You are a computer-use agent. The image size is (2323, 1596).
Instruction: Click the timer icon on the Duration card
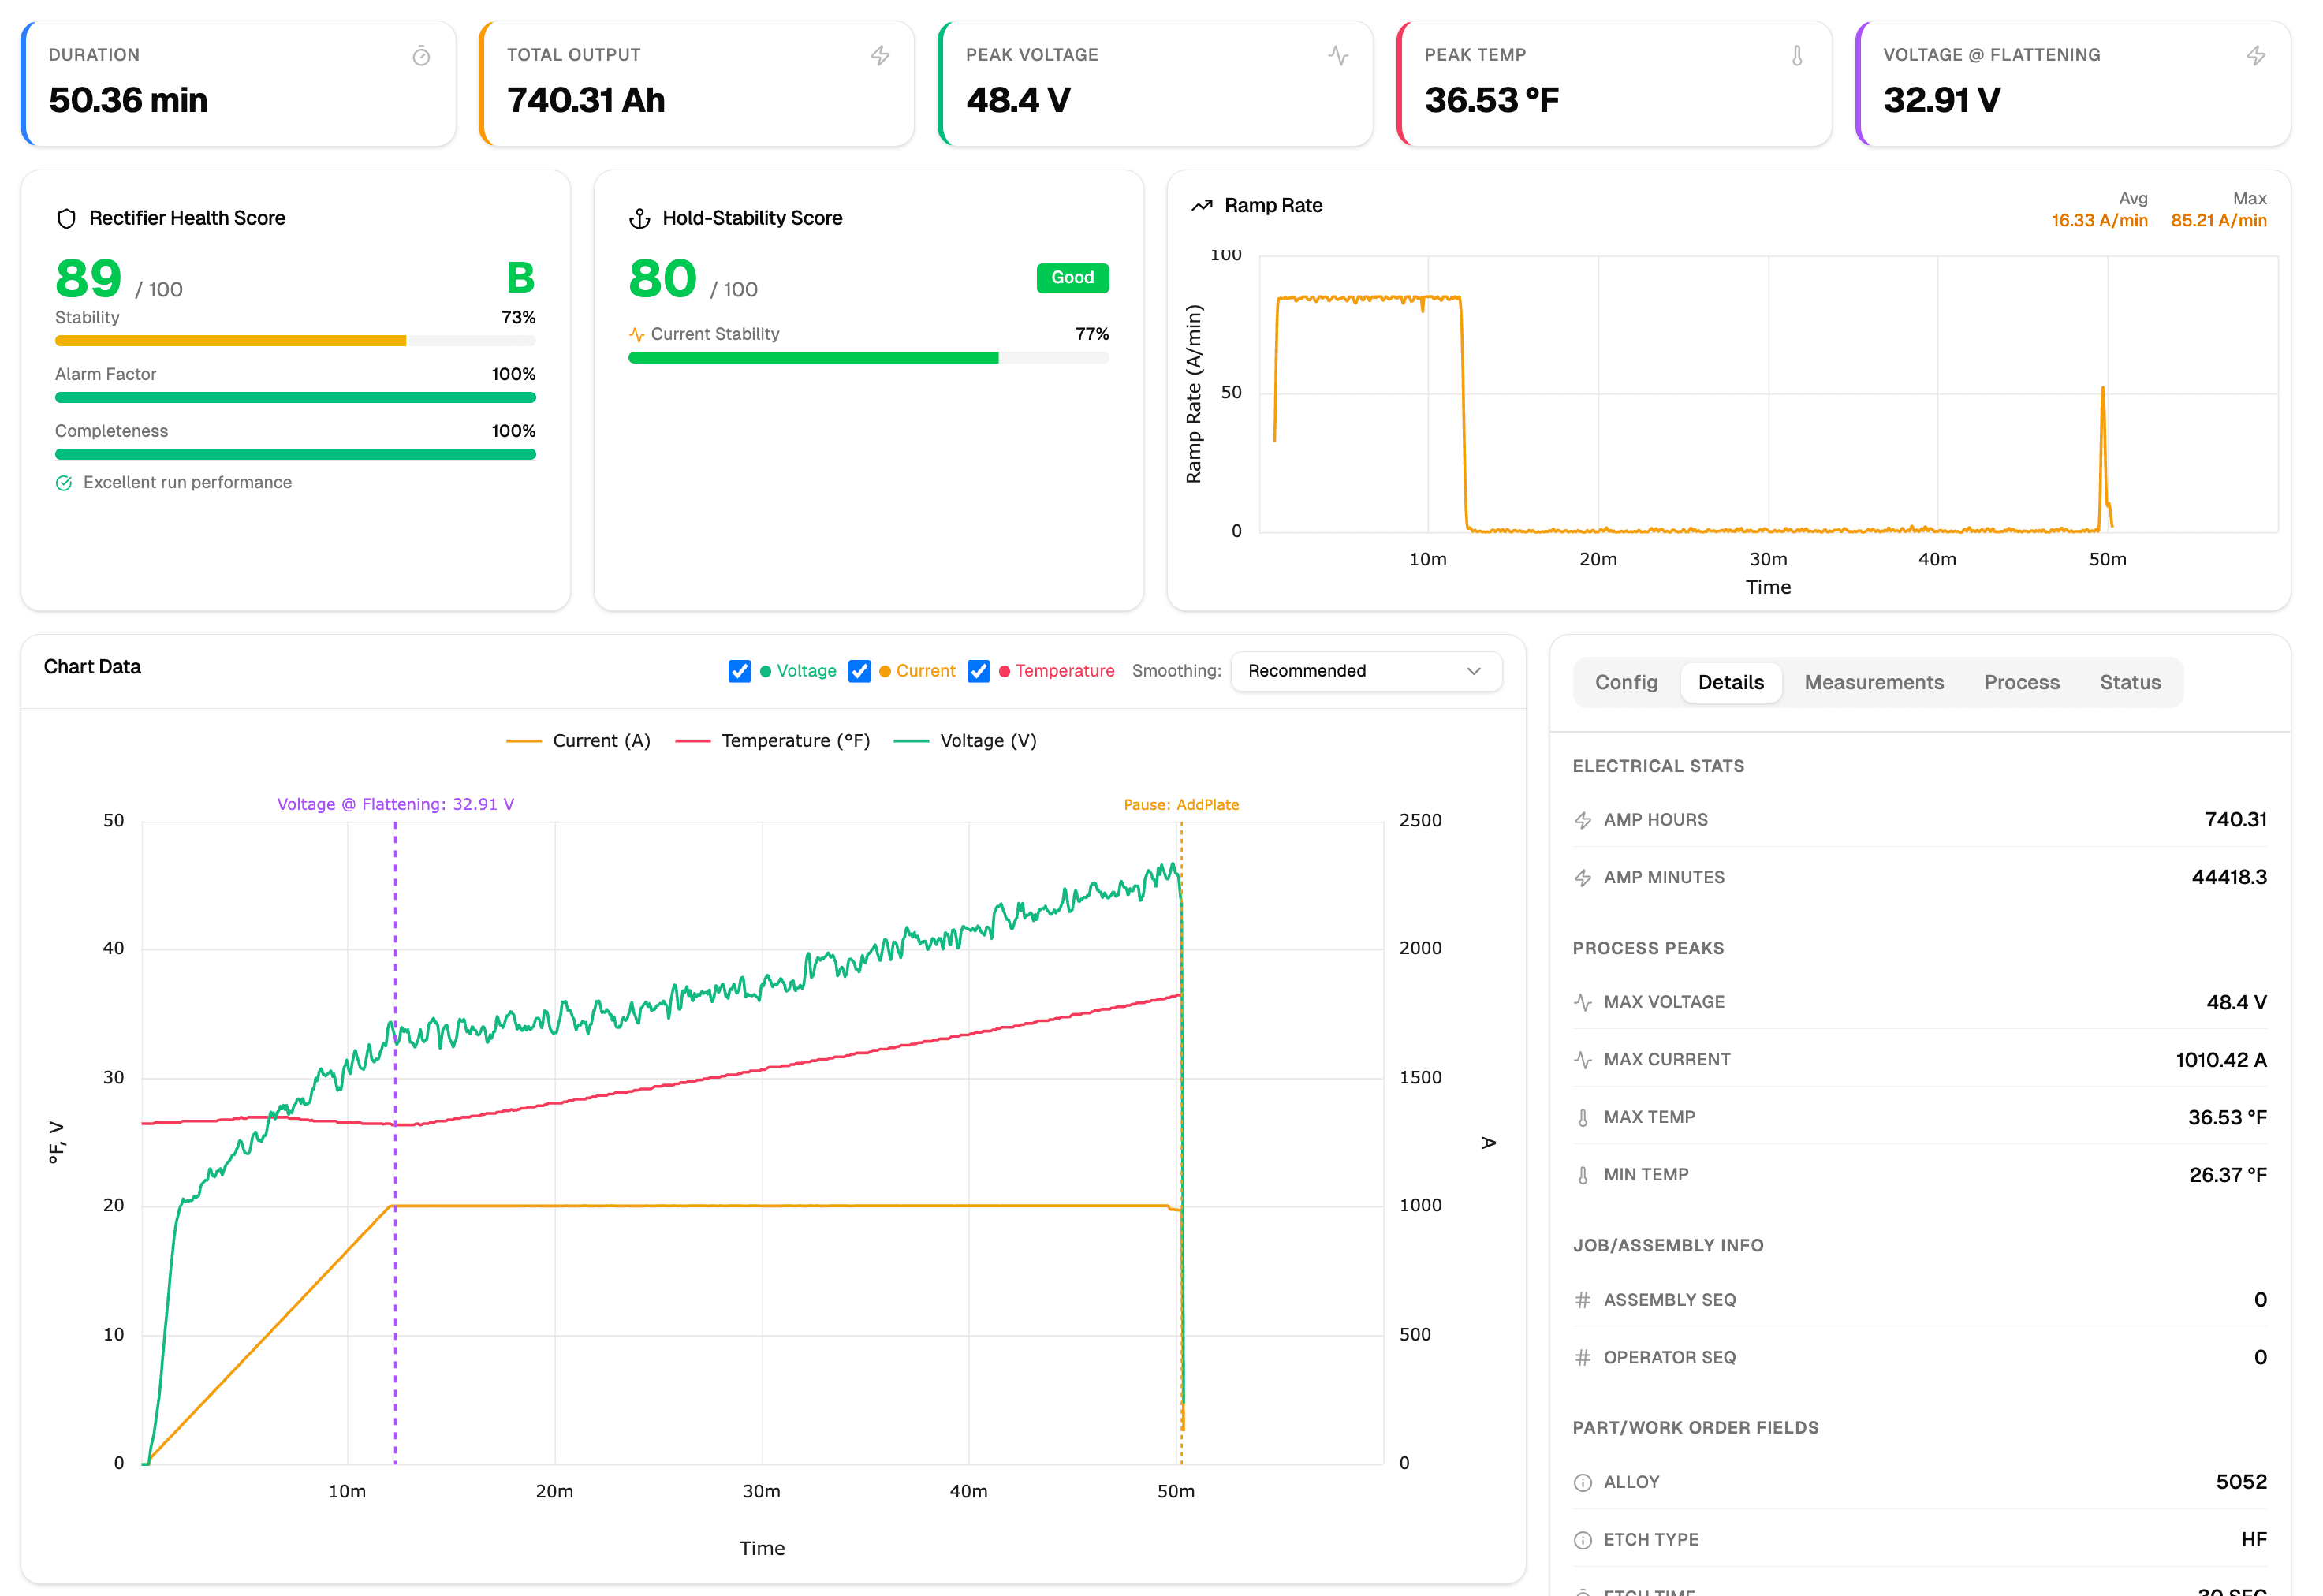coord(421,57)
